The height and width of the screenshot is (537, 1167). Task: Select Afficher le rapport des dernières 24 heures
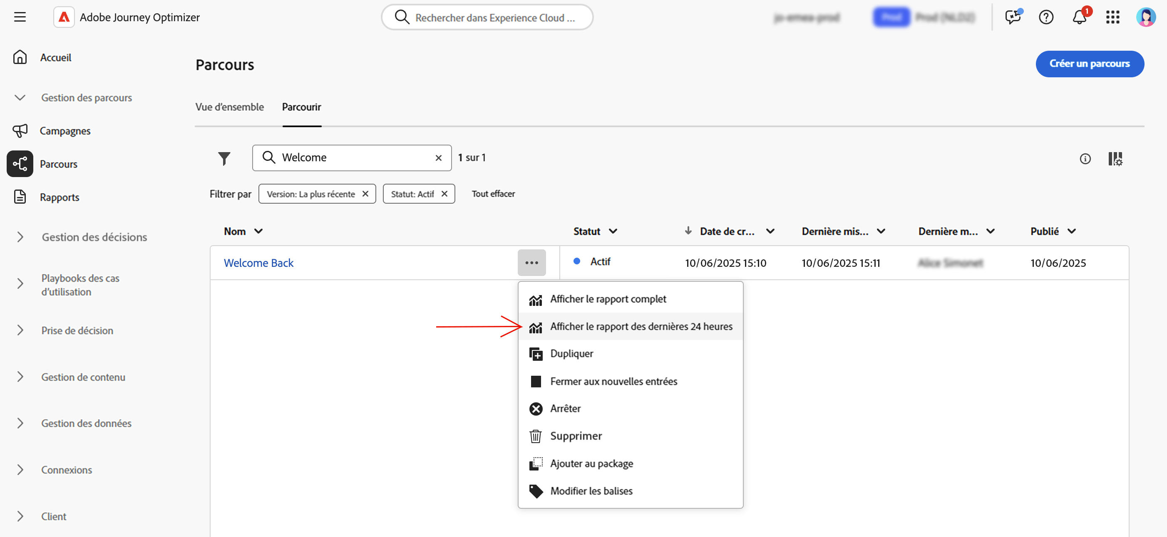click(x=641, y=326)
